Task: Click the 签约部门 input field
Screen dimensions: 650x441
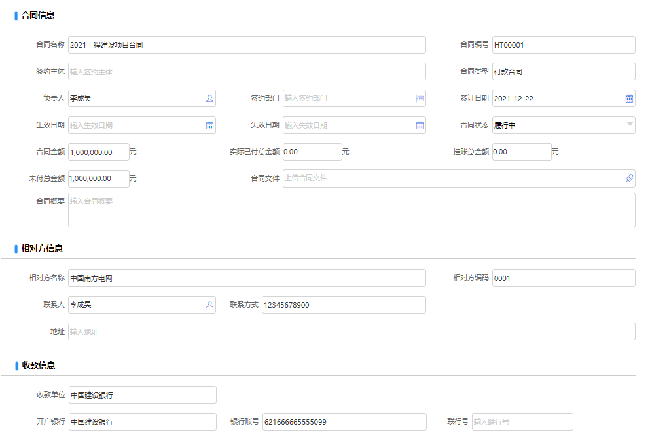Action: [x=354, y=99]
